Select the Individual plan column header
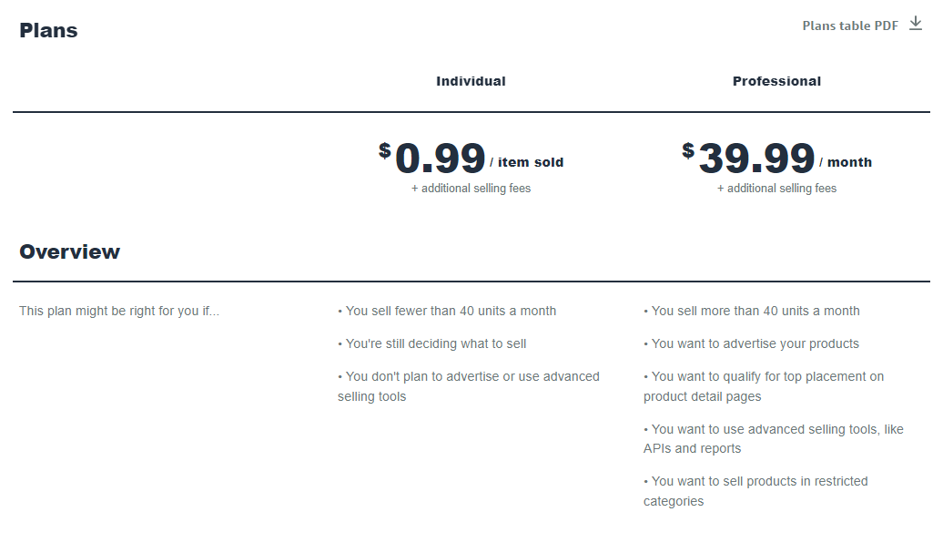Screen dimensions: 943x553 (x=471, y=81)
